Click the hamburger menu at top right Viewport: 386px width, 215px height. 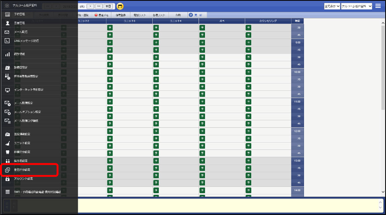tap(378, 6)
